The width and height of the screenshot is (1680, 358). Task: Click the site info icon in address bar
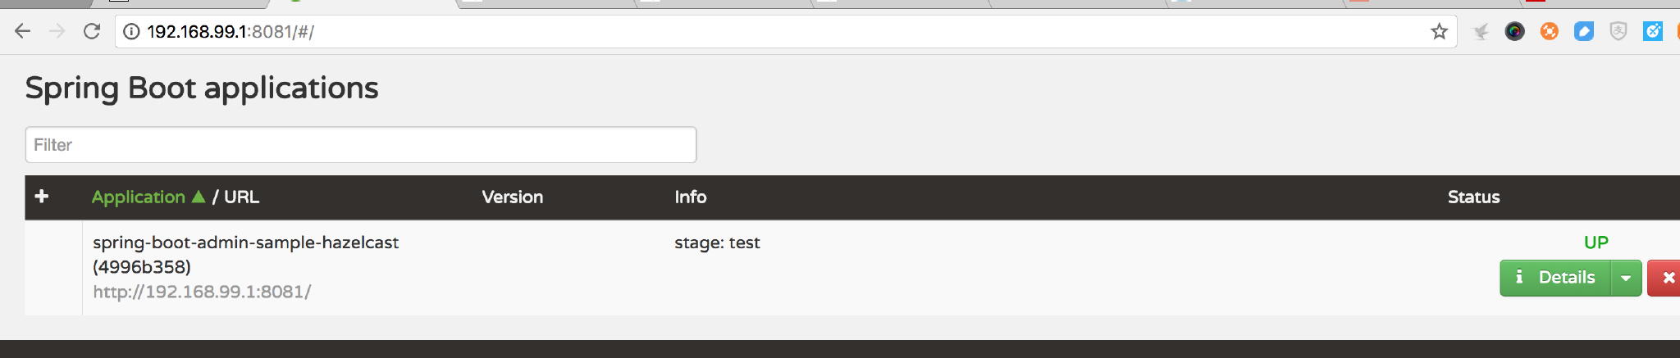pyautogui.click(x=131, y=32)
